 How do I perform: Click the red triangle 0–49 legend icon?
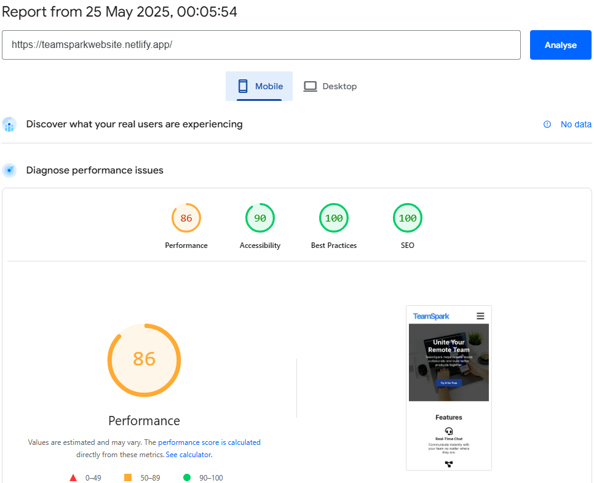(x=73, y=477)
